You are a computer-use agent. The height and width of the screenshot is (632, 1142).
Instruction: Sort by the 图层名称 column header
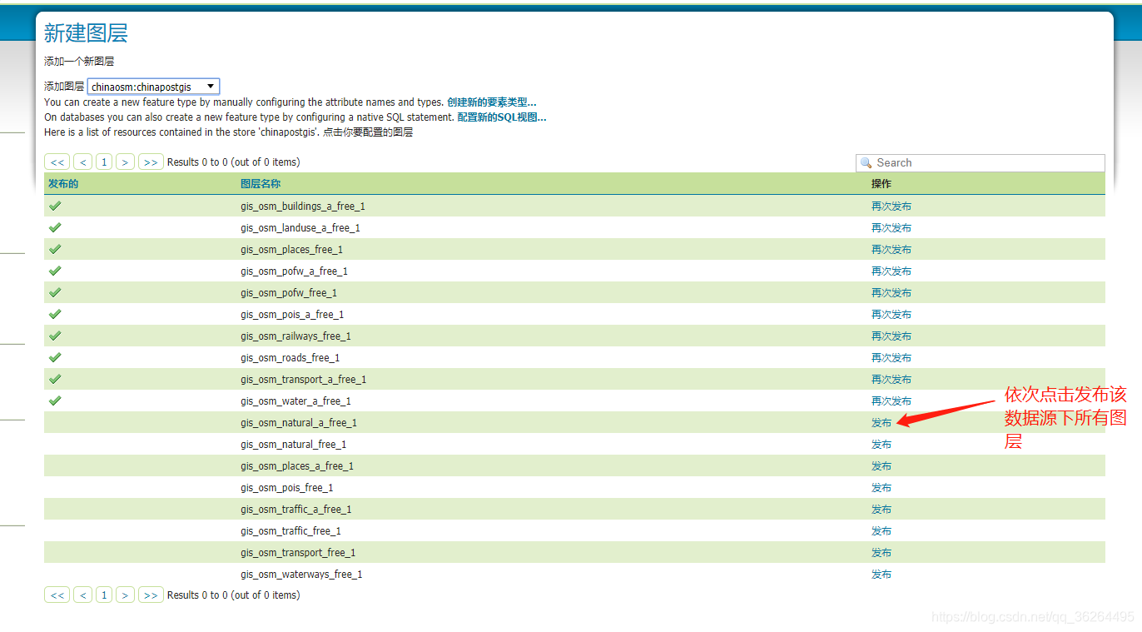coord(261,184)
